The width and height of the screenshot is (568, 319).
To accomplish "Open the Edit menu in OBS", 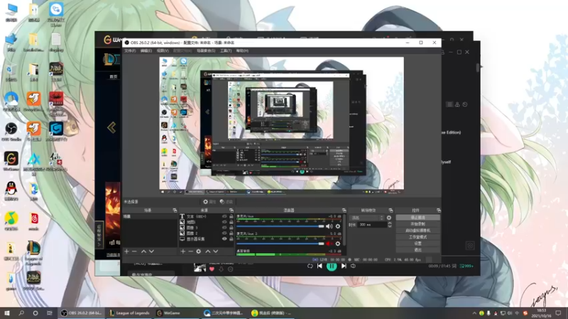I will point(146,51).
